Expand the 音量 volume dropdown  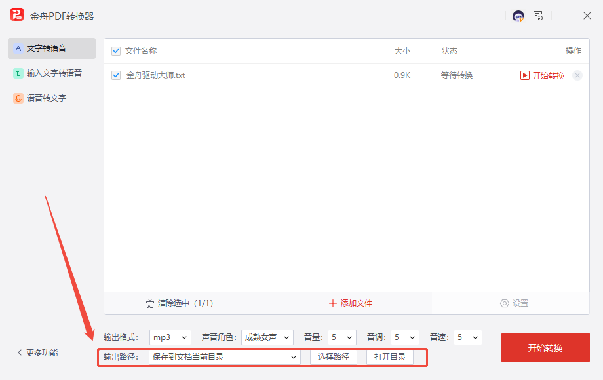click(x=342, y=337)
